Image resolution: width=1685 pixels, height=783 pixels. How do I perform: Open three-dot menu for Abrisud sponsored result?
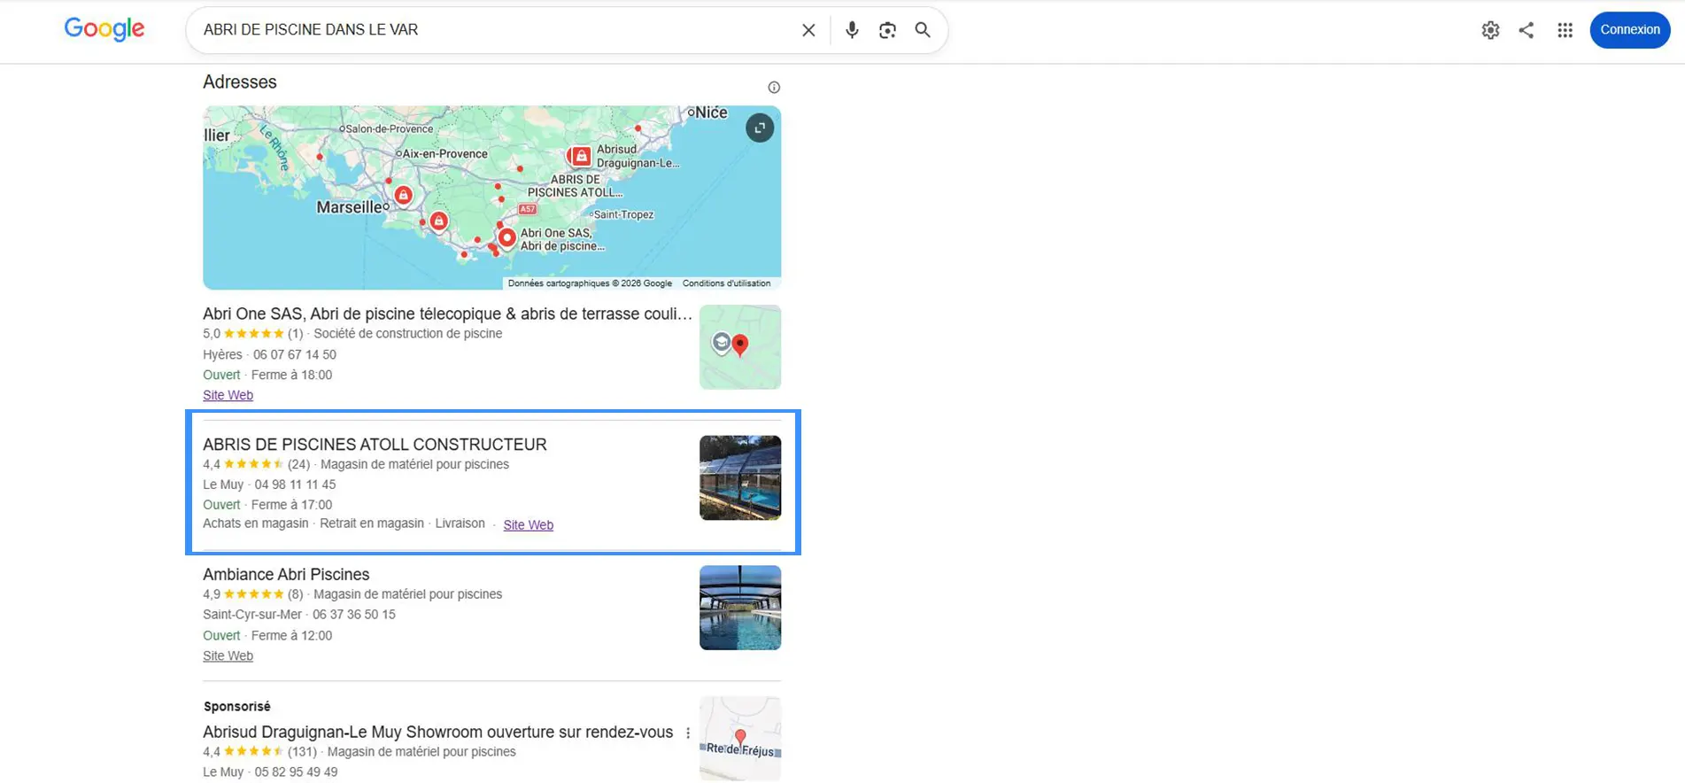pos(688,733)
